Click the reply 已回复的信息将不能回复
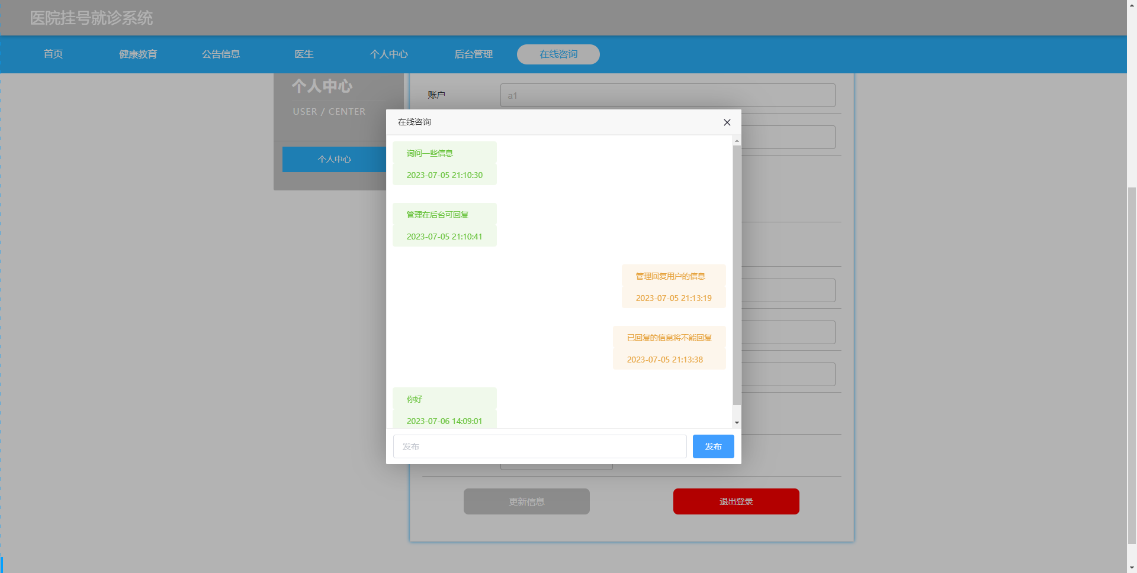The width and height of the screenshot is (1137, 573). coord(669,338)
